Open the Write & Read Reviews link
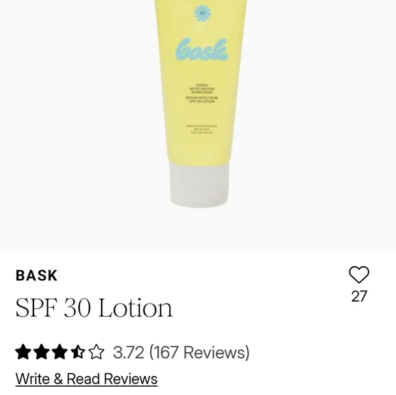 [x=87, y=379]
